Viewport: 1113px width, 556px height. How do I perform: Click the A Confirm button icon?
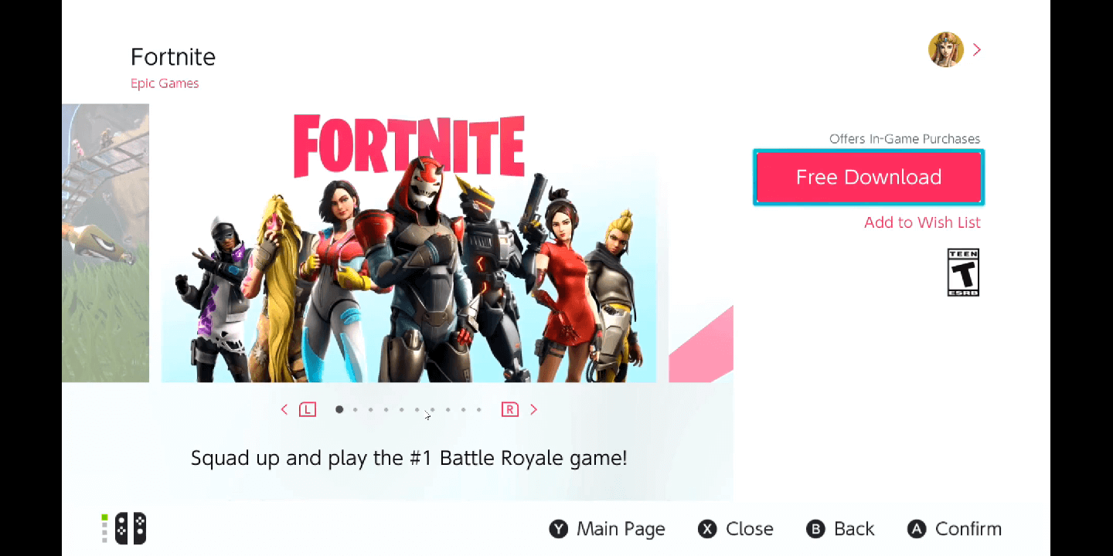917,529
